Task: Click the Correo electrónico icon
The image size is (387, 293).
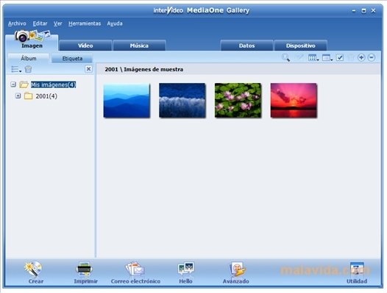Action: (135, 269)
